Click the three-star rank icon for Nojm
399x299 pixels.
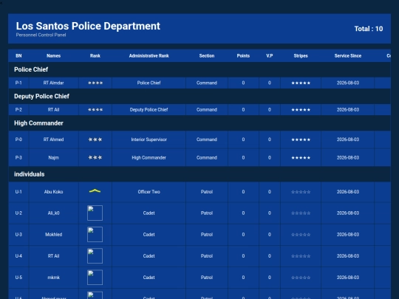tap(95, 158)
